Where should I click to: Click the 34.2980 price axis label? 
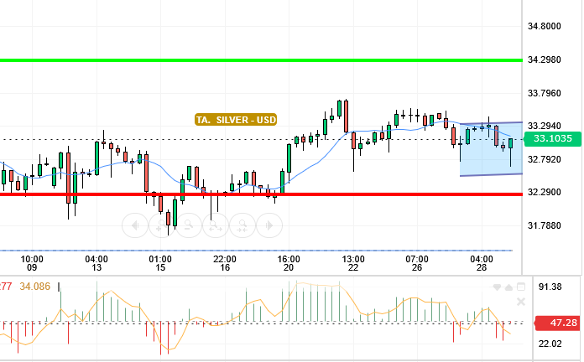[545, 59]
